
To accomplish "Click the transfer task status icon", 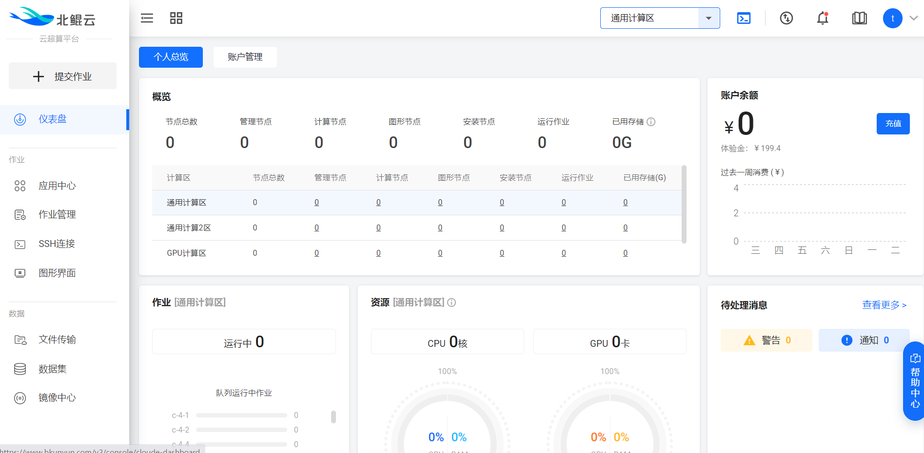I will click(786, 18).
